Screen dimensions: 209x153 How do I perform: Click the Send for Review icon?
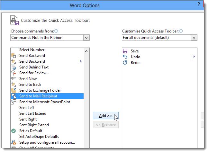(14, 73)
